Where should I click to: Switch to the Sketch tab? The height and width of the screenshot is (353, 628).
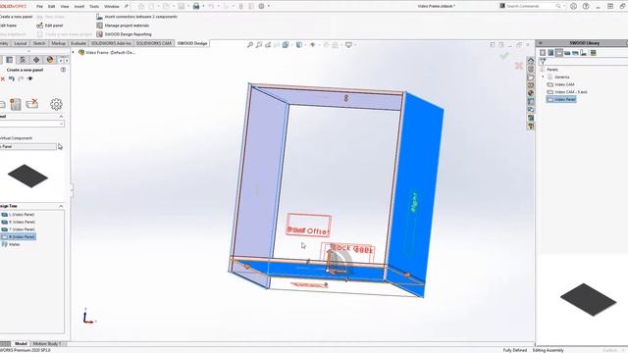coord(39,43)
